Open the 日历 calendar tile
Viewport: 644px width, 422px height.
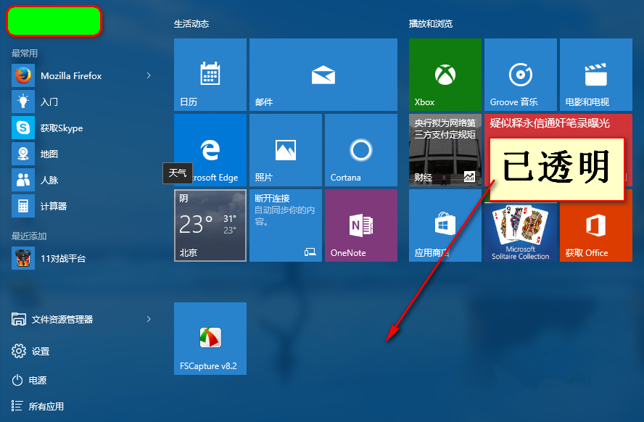[x=210, y=75]
